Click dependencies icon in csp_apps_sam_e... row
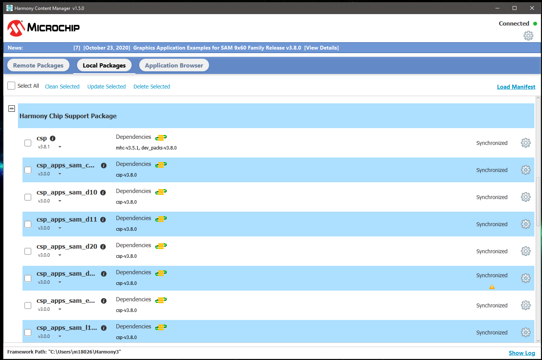Screen dimensions: 542x360 161,300
